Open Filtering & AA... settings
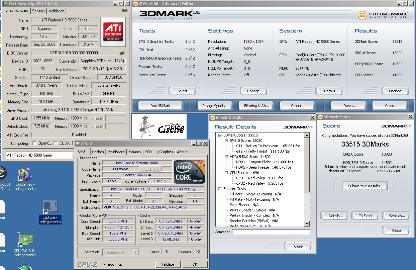The image size is (416, 270). [x=256, y=106]
